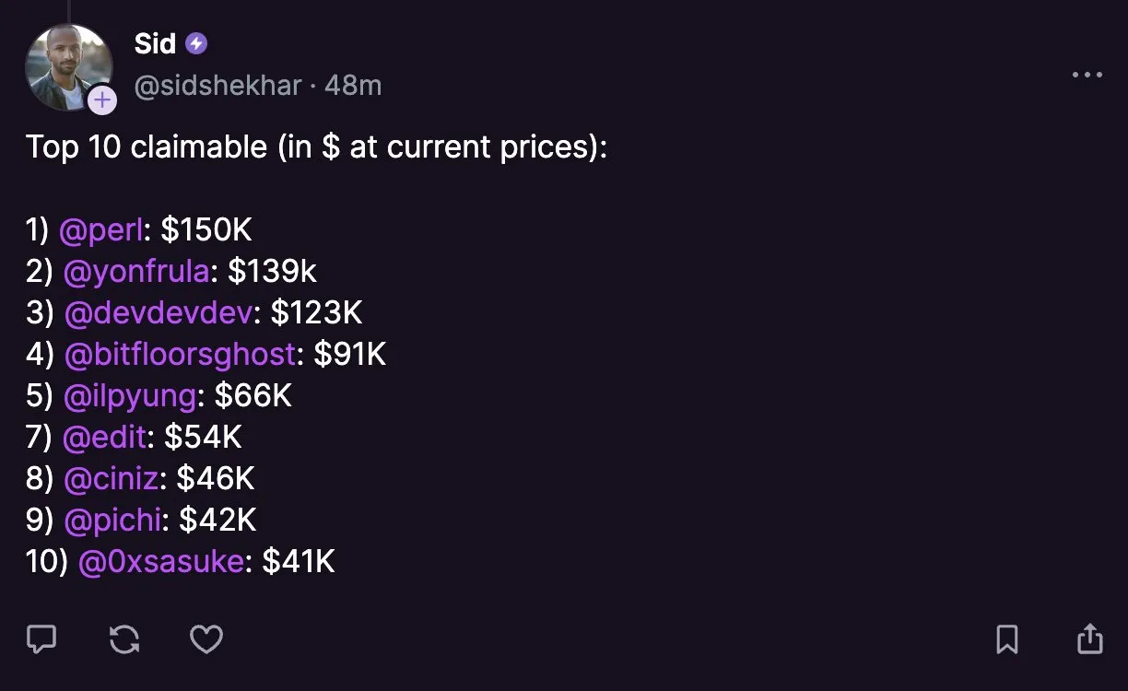Like the post with the heart icon

(206, 638)
